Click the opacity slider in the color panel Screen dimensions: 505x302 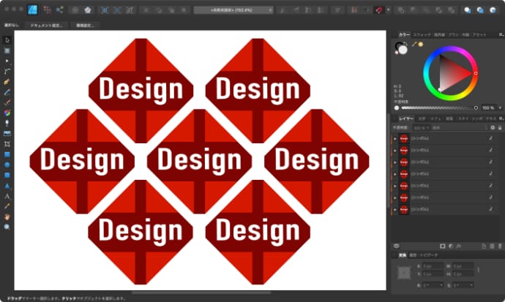click(439, 107)
